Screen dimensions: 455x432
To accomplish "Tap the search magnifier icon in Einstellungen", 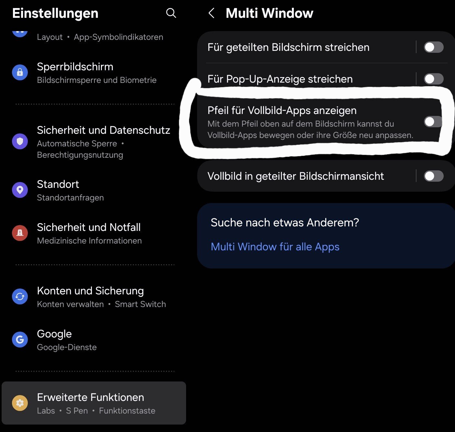I will point(171,13).
